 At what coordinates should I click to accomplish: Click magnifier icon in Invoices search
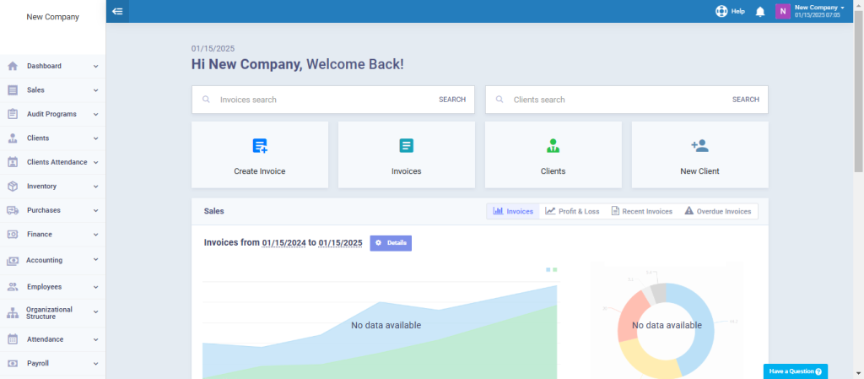206,100
